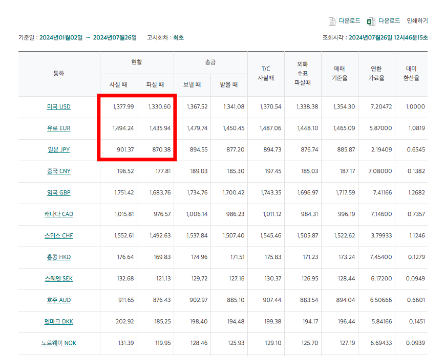Open the 호주 AUD currency link

tap(59, 300)
